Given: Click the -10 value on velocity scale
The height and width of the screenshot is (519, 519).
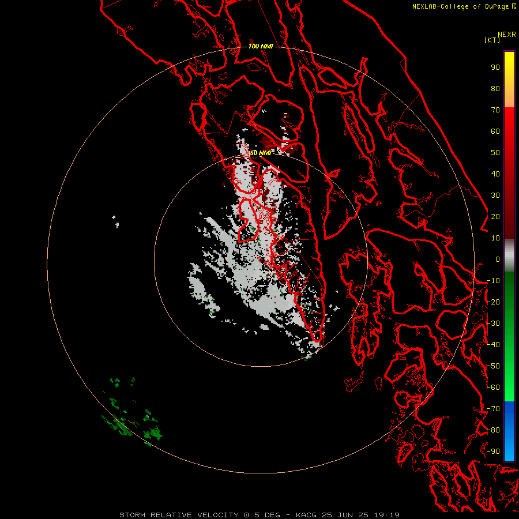Looking at the screenshot, I should [x=493, y=281].
